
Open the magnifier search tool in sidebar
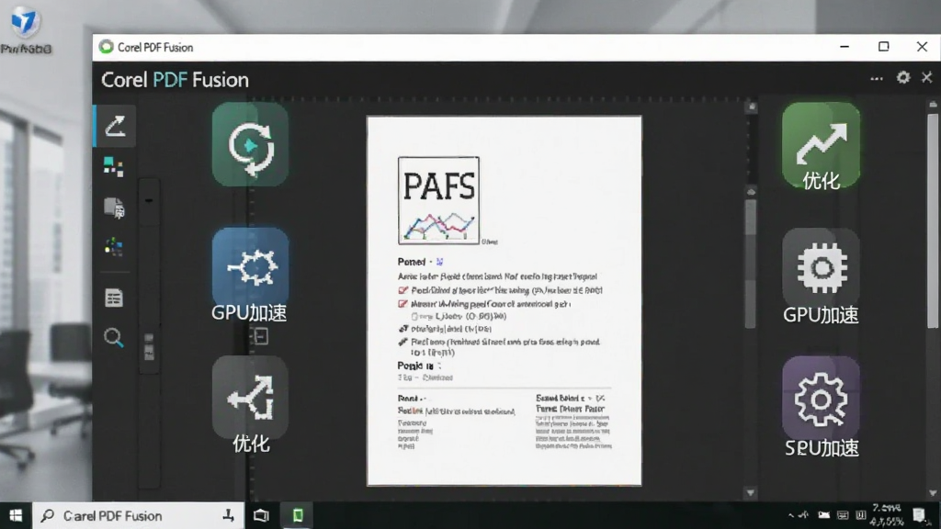tap(113, 338)
